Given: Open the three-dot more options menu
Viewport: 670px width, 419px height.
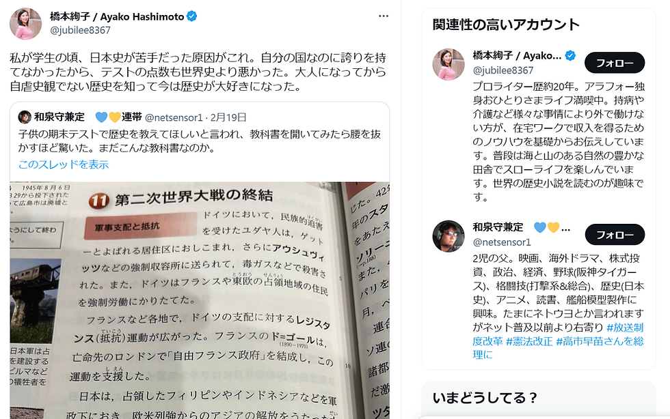Looking at the screenshot, I should point(384,16).
